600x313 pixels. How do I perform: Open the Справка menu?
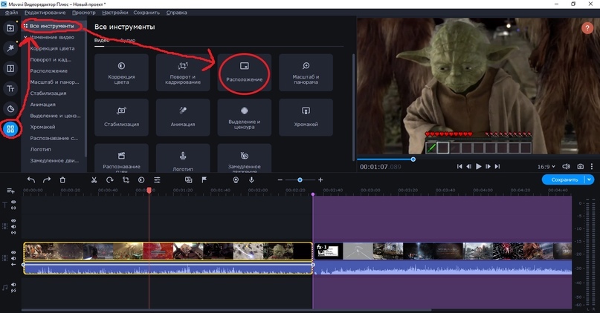click(x=176, y=13)
